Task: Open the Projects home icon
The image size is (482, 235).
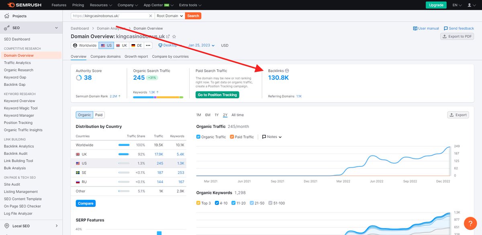Action: pyautogui.click(x=6, y=16)
